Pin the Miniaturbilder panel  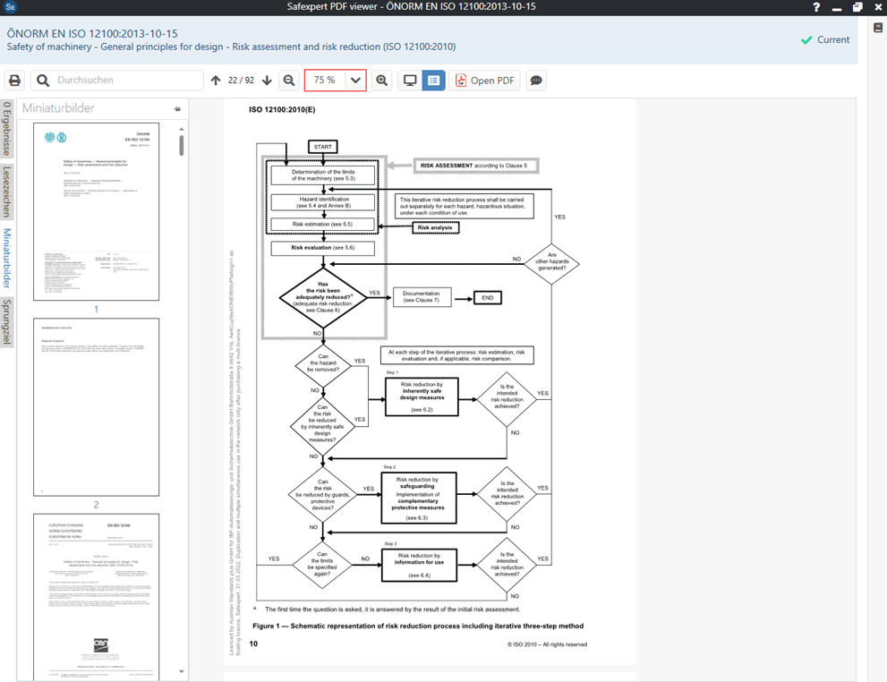(x=177, y=109)
